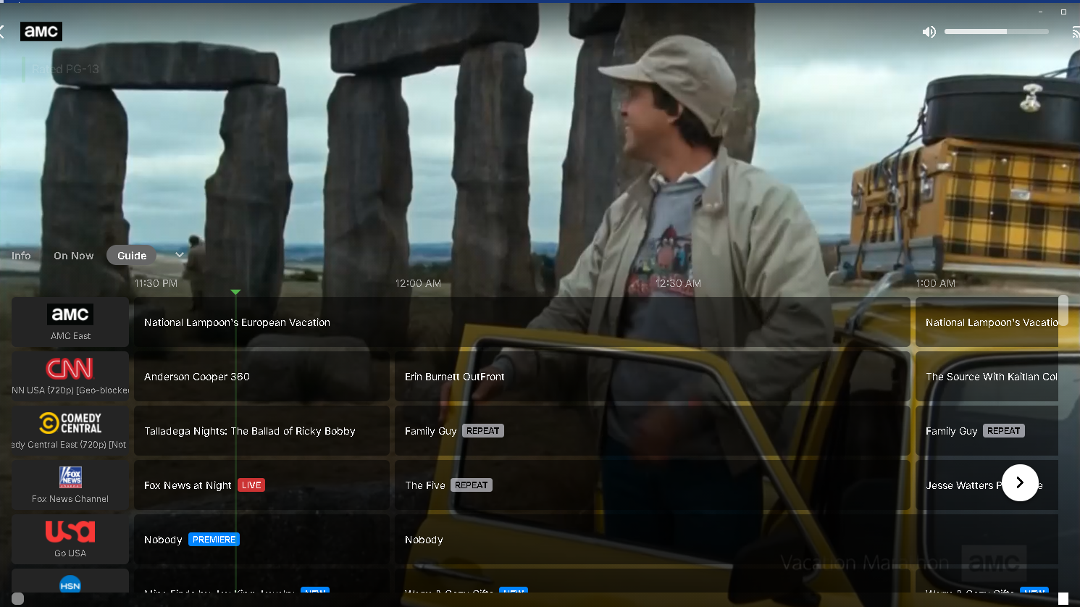Adjust the volume slider bar
This screenshot has width=1080, height=607.
(x=997, y=32)
